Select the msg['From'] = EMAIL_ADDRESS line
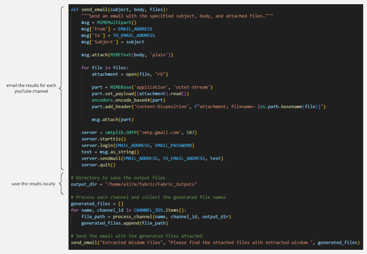 (117, 29)
